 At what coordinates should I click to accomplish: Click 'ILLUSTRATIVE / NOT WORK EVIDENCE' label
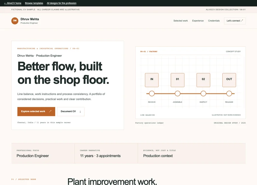(x=226, y=115)
